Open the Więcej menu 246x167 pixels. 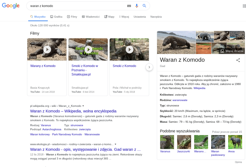tap(124, 17)
